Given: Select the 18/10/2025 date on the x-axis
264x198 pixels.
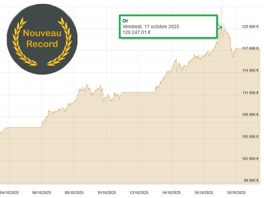Looking at the screenshot, I should point(236,192).
